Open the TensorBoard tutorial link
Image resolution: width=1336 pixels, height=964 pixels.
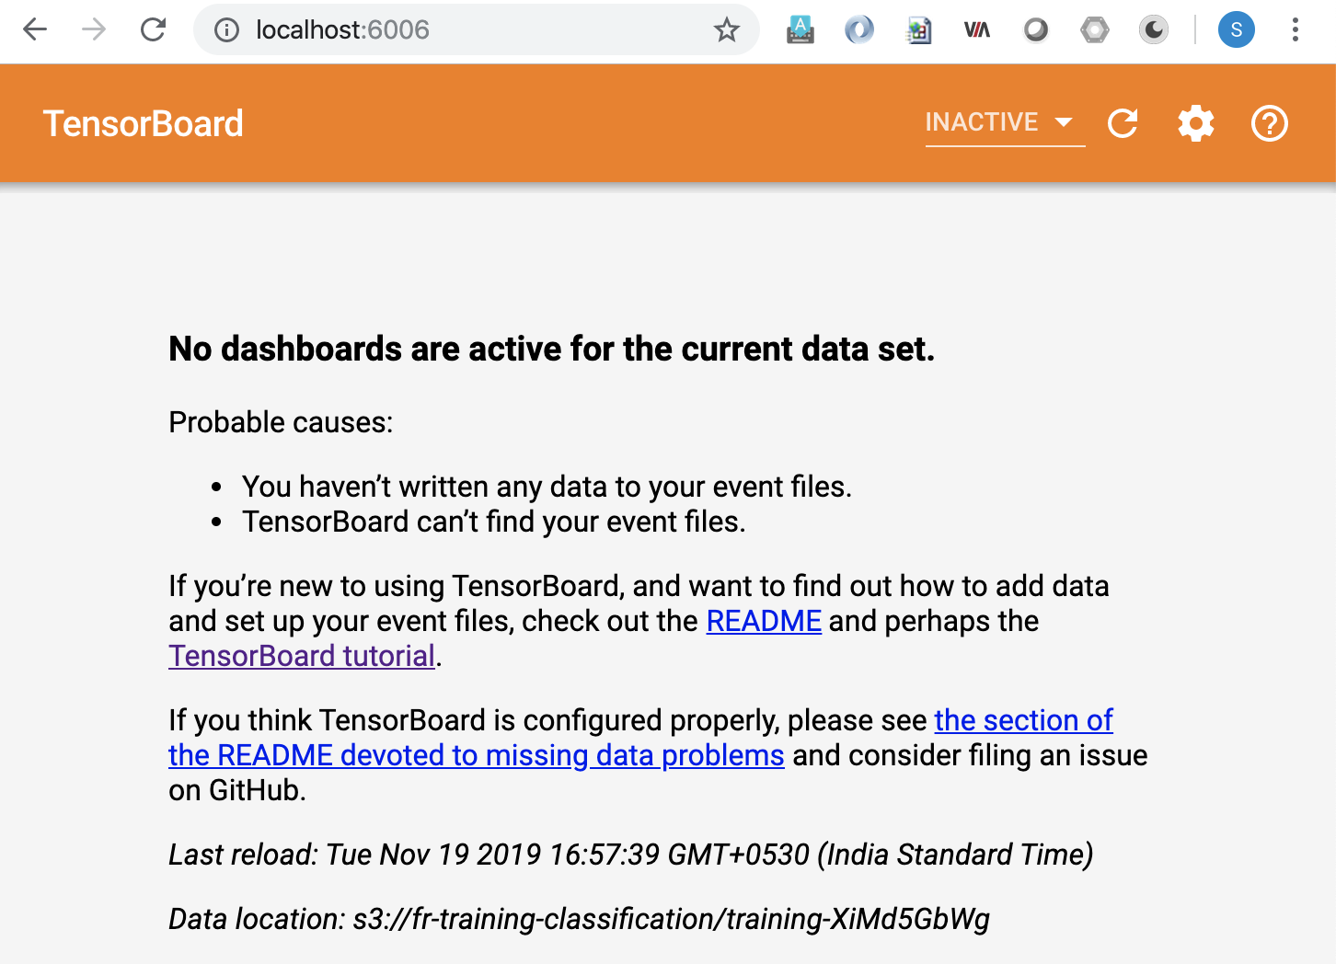pyautogui.click(x=301, y=655)
